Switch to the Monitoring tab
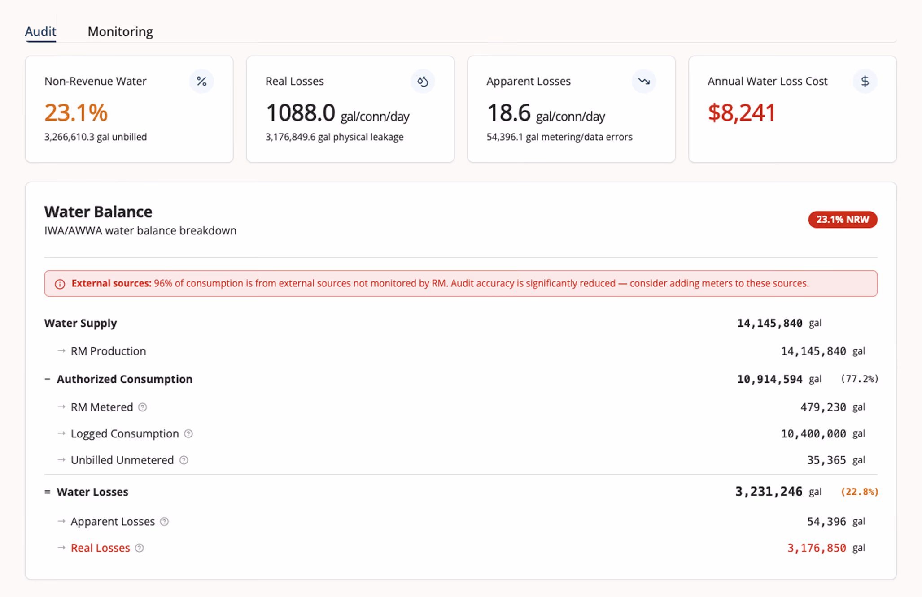Image resolution: width=922 pixels, height=597 pixels. tap(120, 31)
